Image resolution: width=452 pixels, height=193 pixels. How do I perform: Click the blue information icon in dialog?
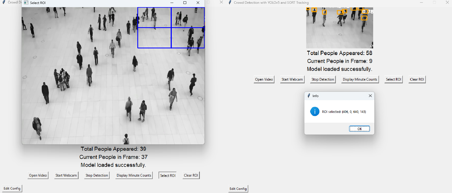tap(315, 112)
